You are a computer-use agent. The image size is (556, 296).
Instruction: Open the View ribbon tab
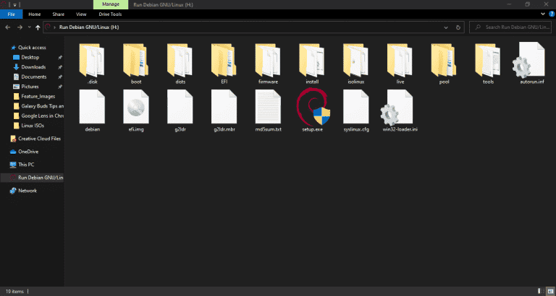tap(81, 14)
